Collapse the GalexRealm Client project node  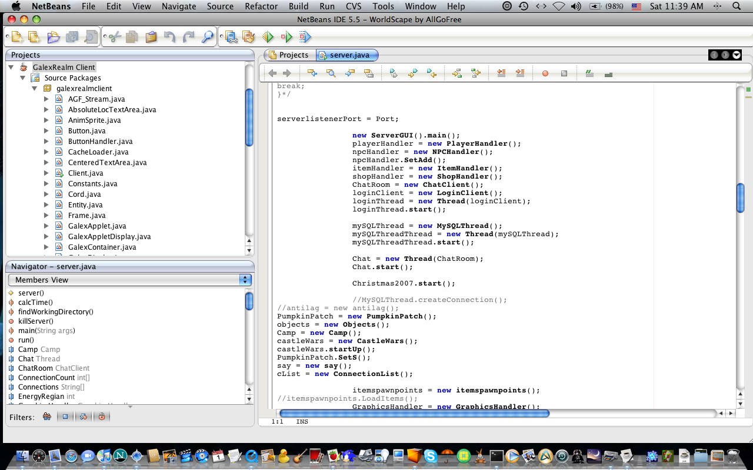11,68
